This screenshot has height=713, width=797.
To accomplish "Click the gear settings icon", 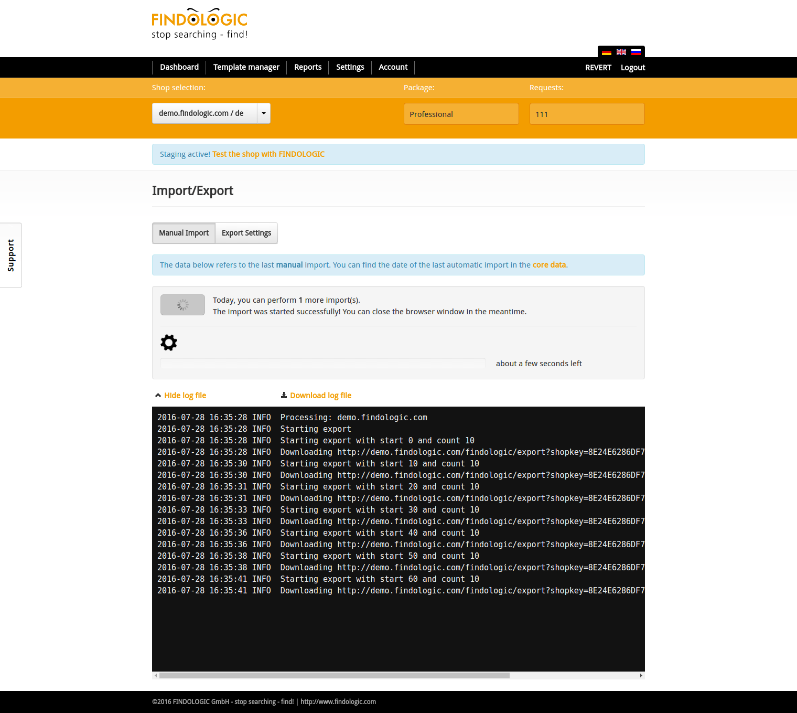I will click(x=169, y=343).
